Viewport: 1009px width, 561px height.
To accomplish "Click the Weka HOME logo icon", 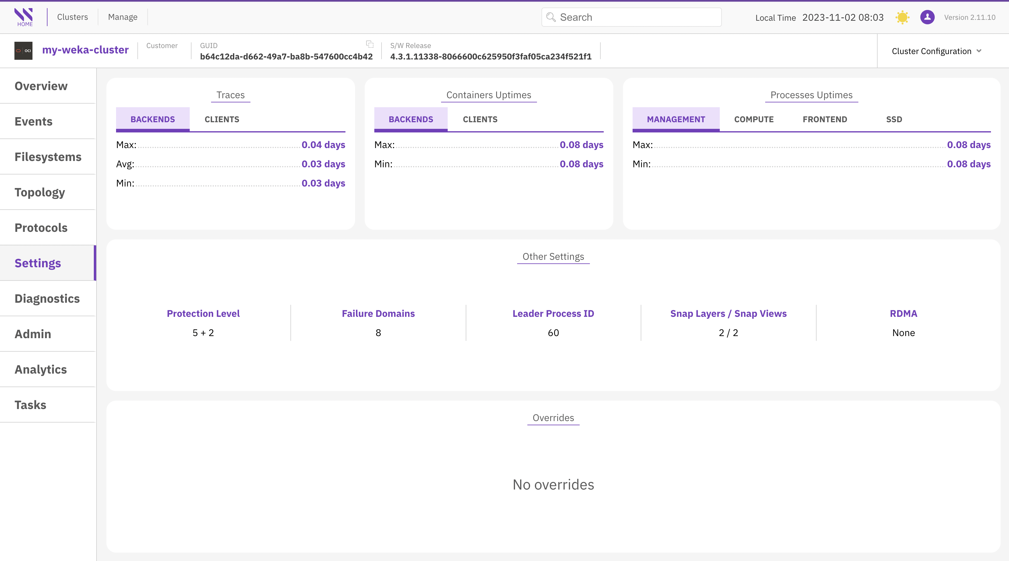I will point(24,17).
